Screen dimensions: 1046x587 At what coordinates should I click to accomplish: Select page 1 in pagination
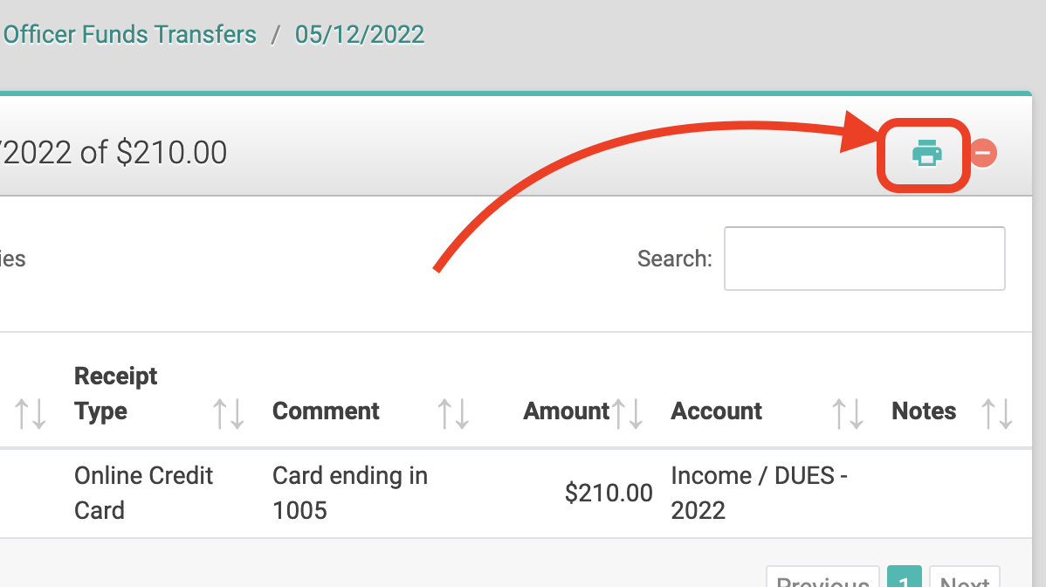[904, 577]
